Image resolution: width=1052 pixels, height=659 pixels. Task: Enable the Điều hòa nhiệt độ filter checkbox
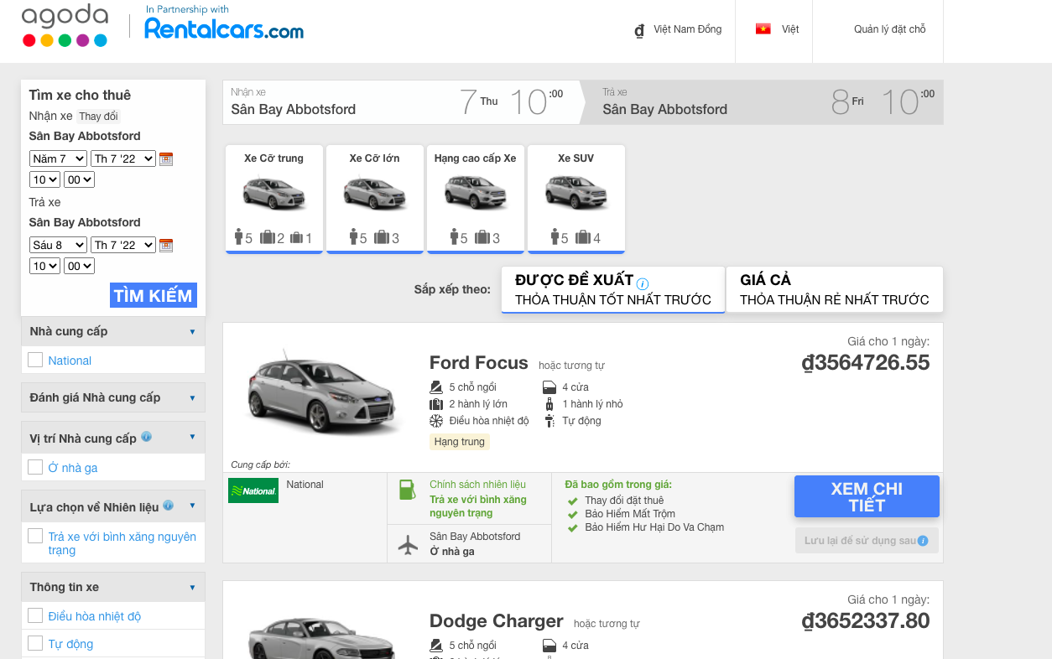pos(35,615)
